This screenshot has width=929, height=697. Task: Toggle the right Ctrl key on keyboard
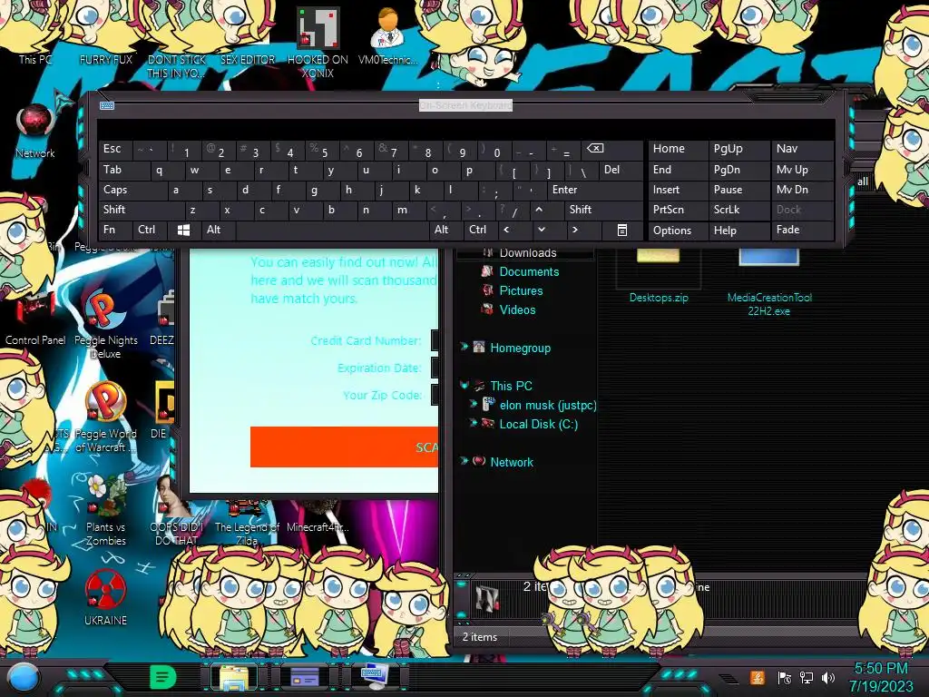coord(481,230)
